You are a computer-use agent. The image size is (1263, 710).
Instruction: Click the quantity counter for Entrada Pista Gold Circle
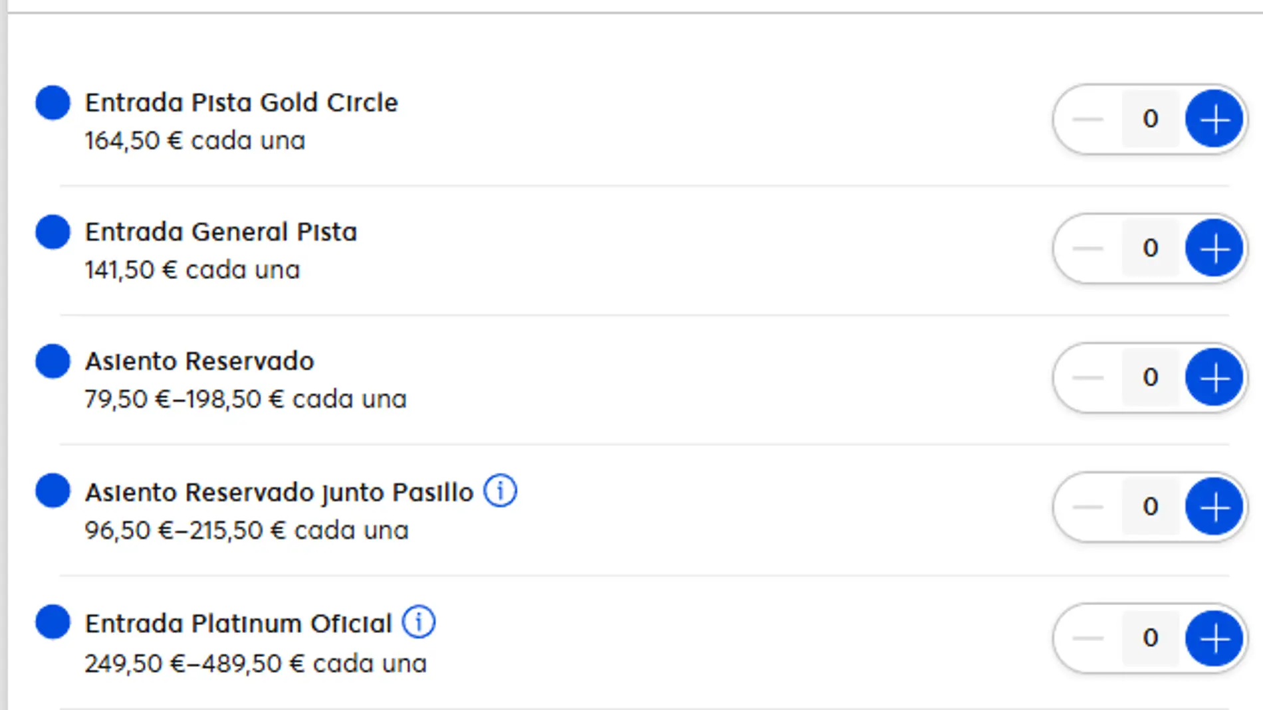1151,120
